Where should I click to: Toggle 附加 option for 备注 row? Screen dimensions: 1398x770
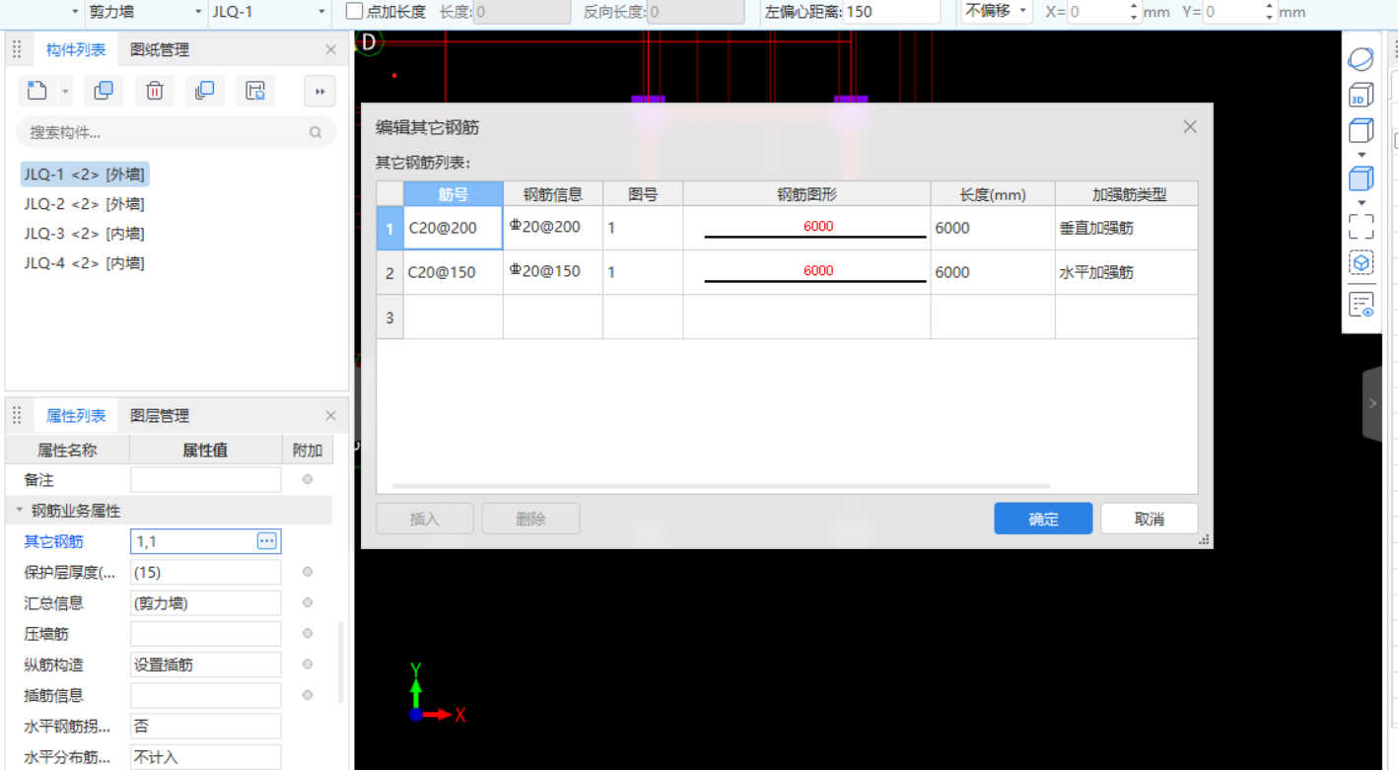(x=308, y=480)
